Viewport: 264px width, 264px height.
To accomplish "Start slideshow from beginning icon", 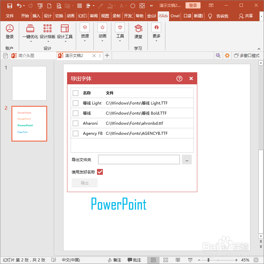I will point(40,6).
